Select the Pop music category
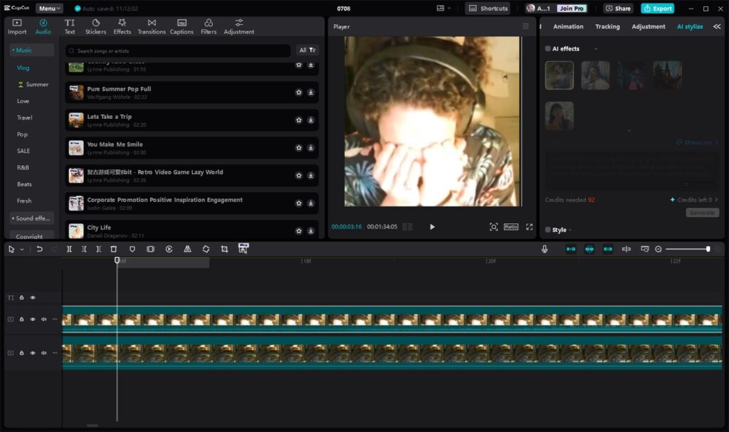729x432 pixels. (22, 135)
